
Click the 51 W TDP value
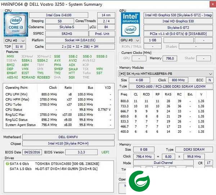pos(19,47)
